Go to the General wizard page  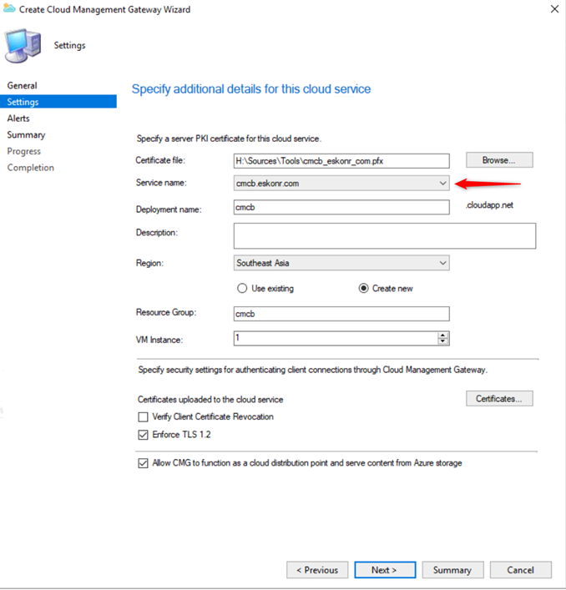(22, 86)
